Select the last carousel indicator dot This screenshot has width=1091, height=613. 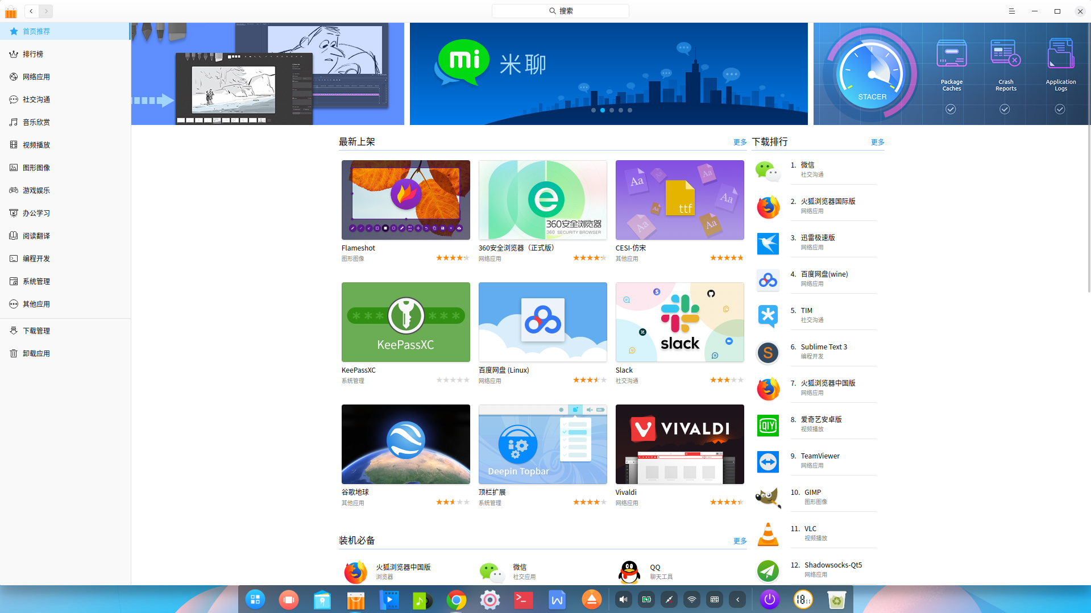(x=630, y=110)
